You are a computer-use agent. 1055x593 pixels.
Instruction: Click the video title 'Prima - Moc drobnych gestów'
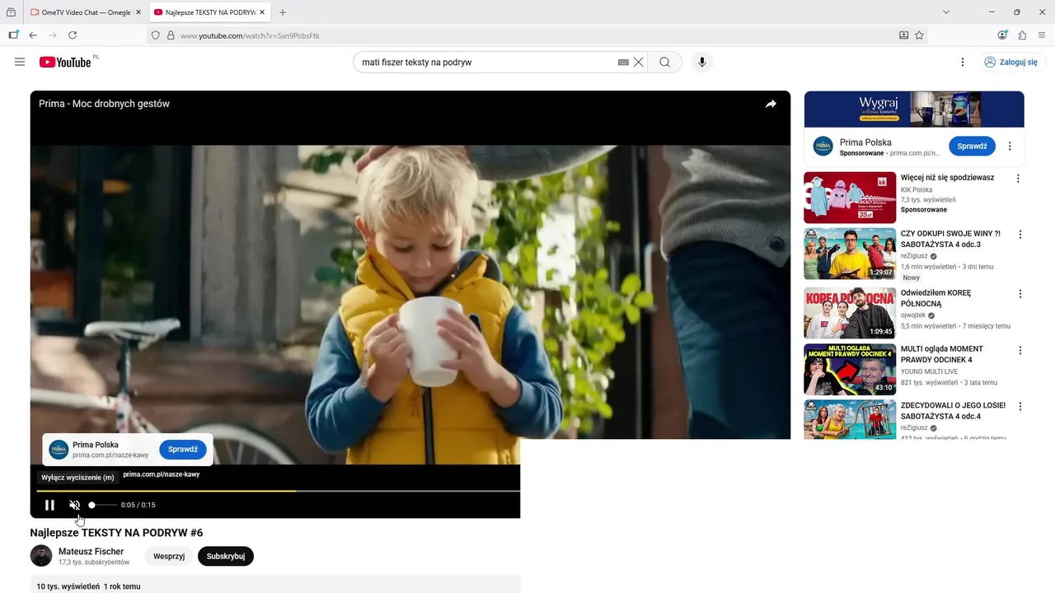[x=104, y=104]
